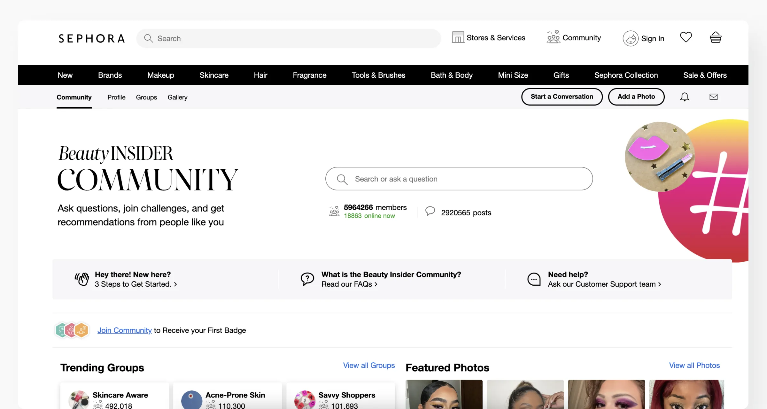The width and height of the screenshot is (767, 409).
Task: Open third featured photo with purple eyeshadow
Action: click(x=606, y=394)
